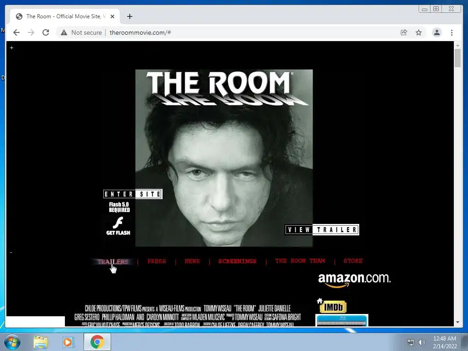Click the vertical scrollbar thumb
The width and height of the screenshot is (468, 351).
pos(457,58)
